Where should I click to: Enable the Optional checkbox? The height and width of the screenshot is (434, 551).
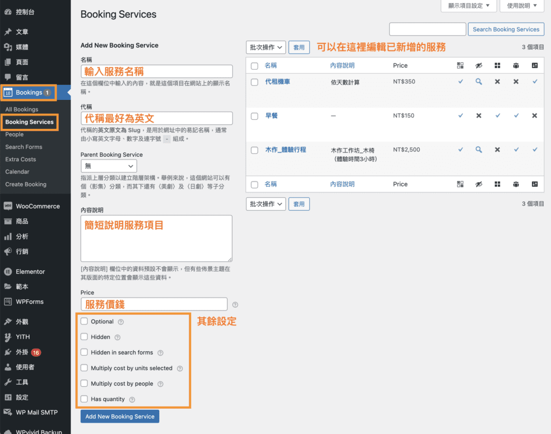pos(84,321)
